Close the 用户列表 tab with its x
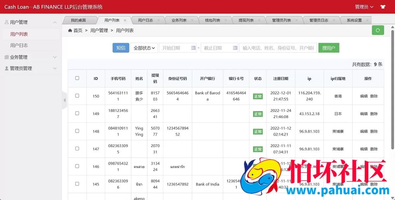 tap(125, 20)
